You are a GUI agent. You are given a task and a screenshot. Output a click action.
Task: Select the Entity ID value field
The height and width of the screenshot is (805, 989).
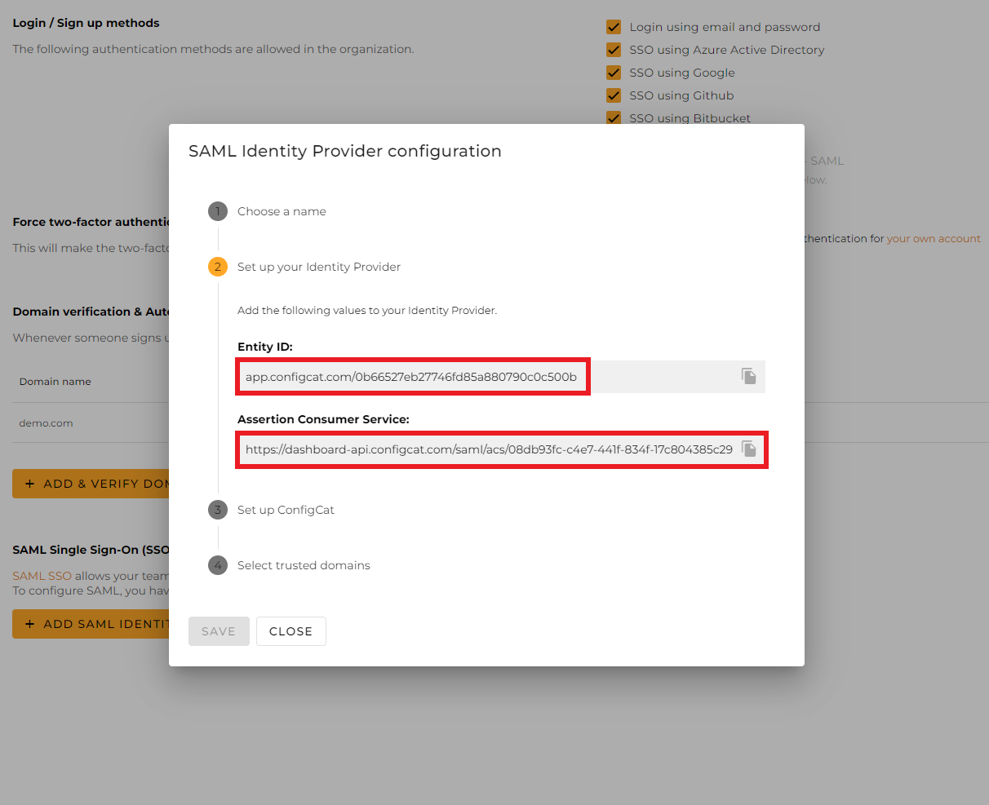tap(413, 375)
